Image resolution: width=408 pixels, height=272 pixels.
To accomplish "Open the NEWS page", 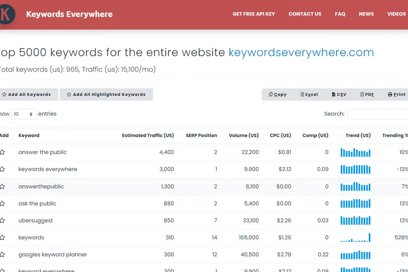I will [x=366, y=14].
